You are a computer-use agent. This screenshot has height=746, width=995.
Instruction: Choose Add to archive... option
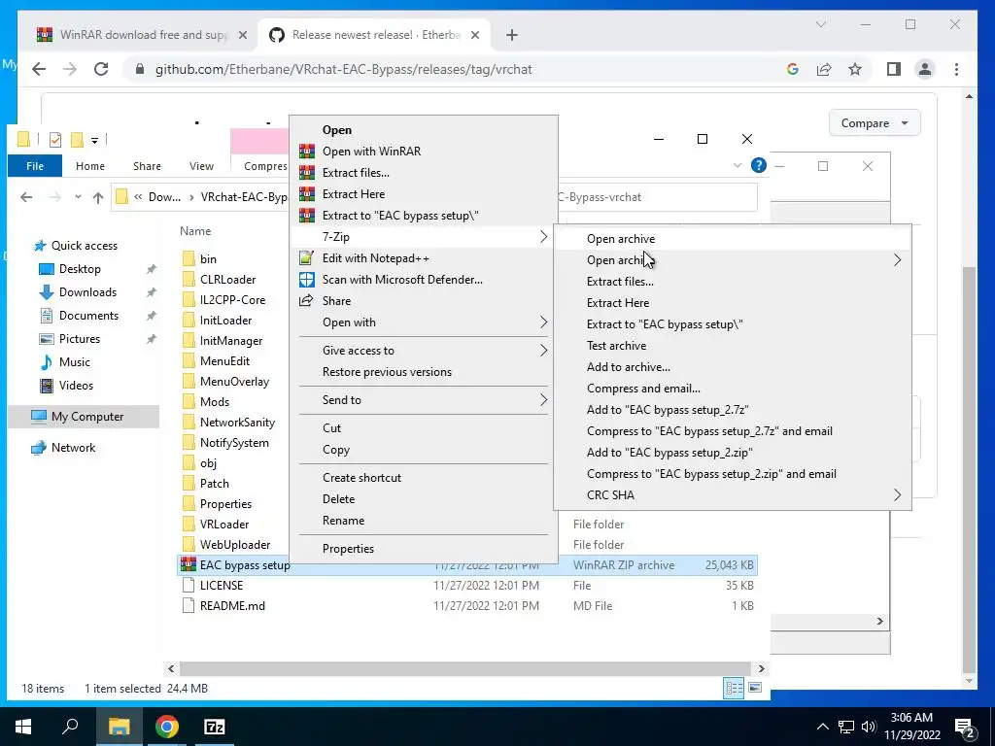point(733,366)
